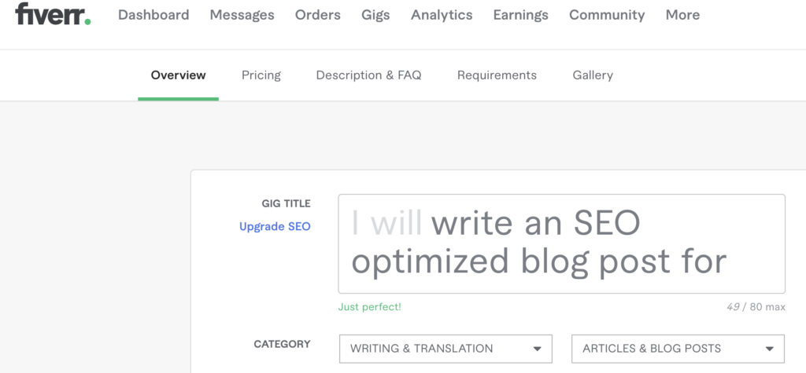Click the Writing & Translation dropdown arrow

click(x=537, y=349)
